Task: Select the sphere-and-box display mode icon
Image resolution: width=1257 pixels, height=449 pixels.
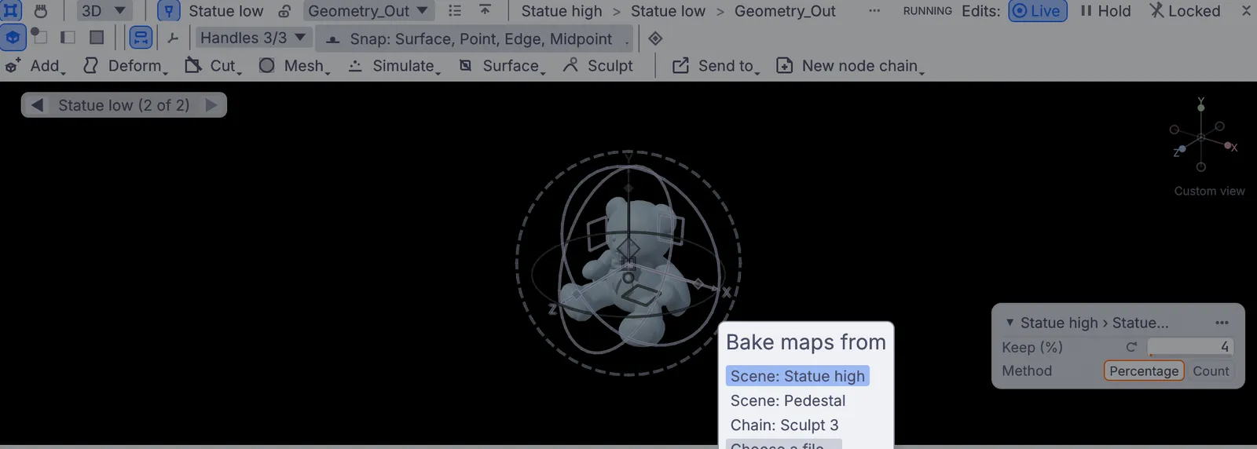Action: (39, 37)
